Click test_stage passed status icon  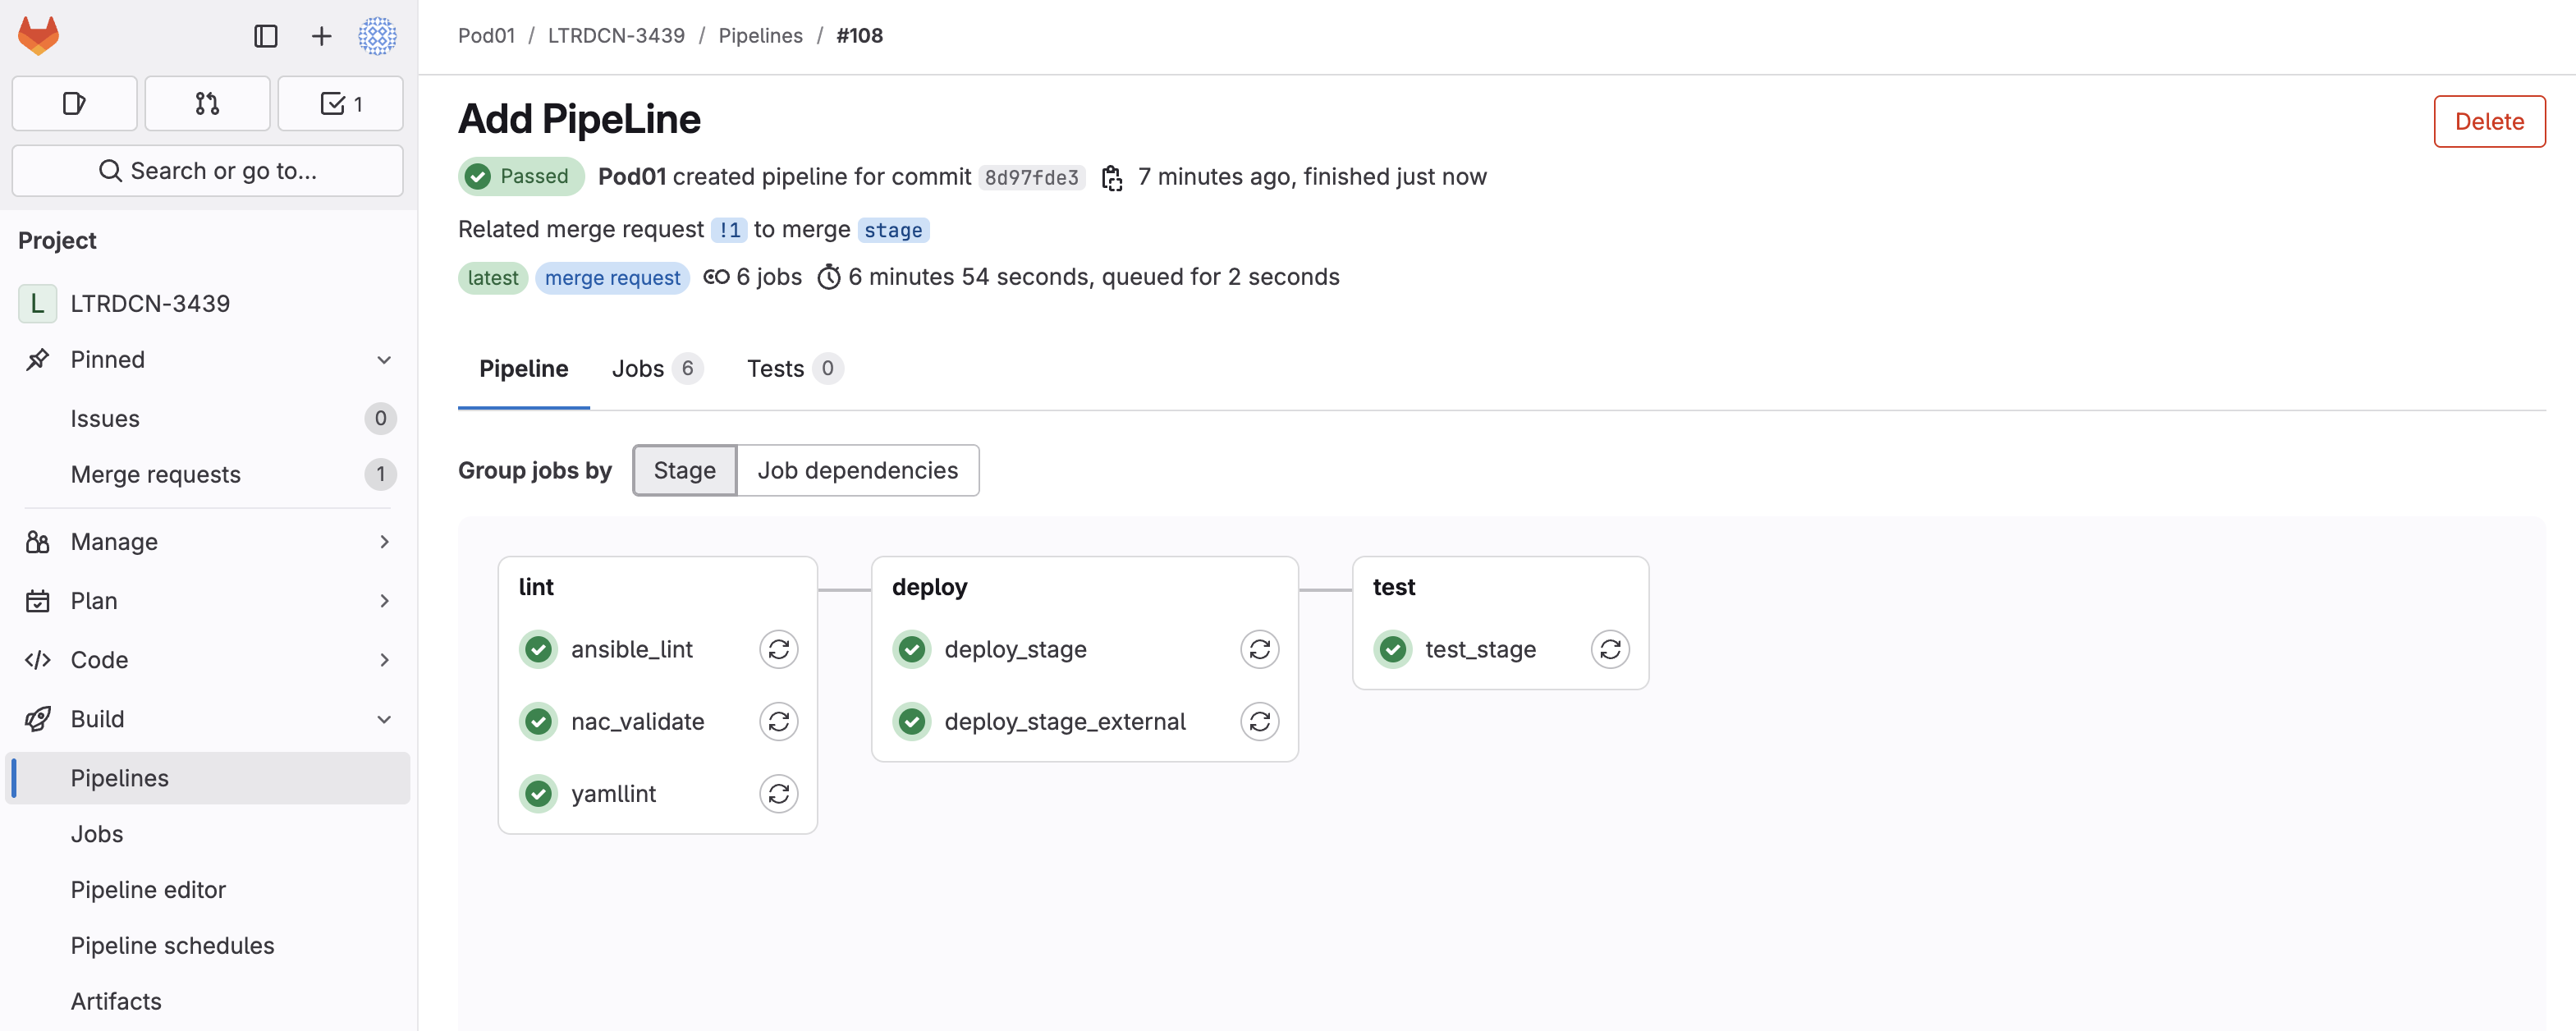pos(1393,649)
